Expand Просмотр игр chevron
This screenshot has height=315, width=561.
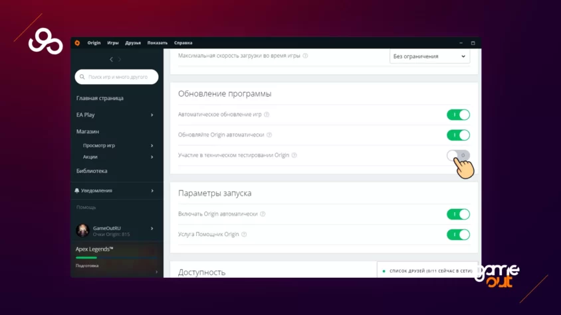[x=152, y=146]
